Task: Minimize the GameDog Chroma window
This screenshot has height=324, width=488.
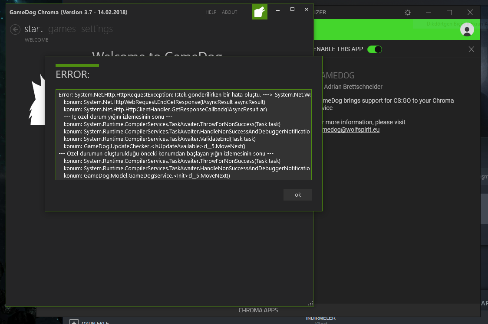Action: point(277,10)
